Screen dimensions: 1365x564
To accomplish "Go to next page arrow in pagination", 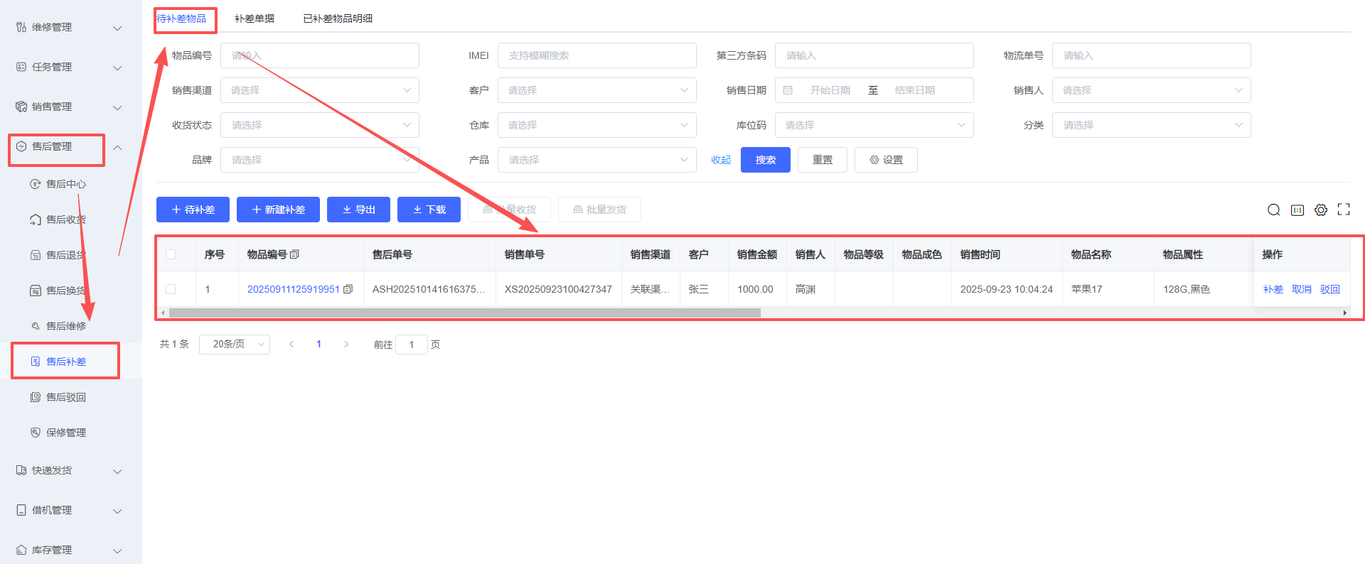I will tap(346, 345).
